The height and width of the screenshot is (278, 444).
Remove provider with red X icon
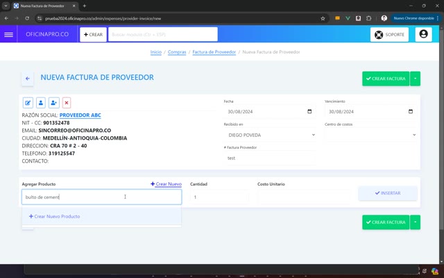67,103
